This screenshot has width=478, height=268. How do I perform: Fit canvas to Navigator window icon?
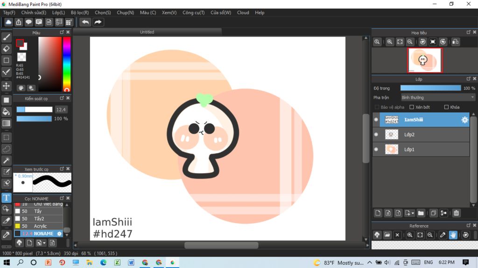(400, 42)
